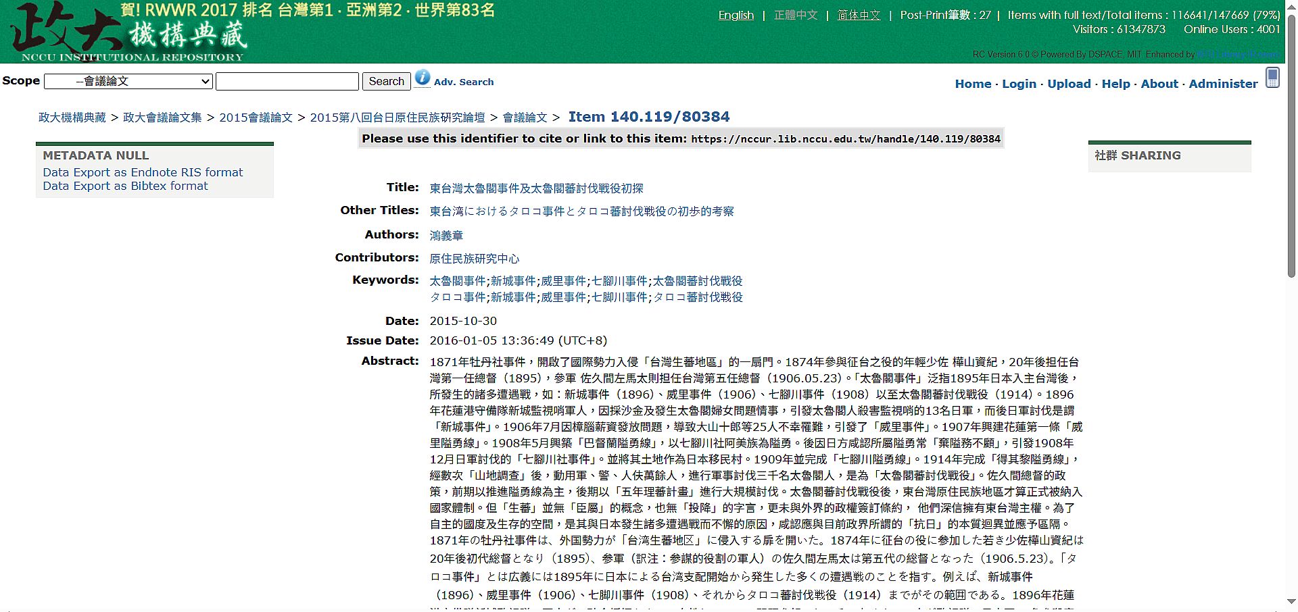The width and height of the screenshot is (1298, 612).
Task: Open the Help menu item
Action: coord(1115,84)
